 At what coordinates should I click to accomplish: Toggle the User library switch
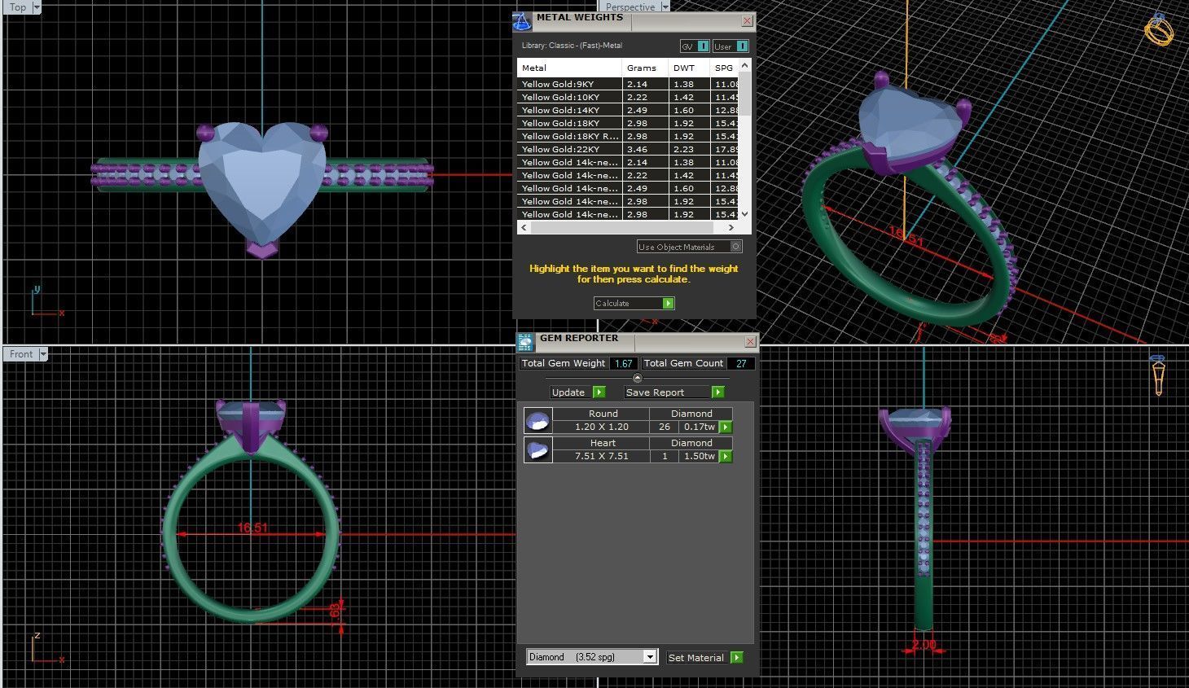731,46
